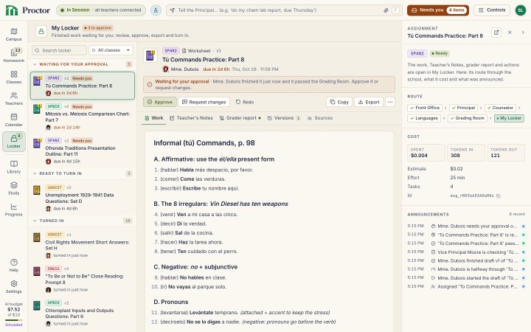The image size is (531, 332).
Task: Open Settings in the sidebar
Action: [x=13, y=286]
